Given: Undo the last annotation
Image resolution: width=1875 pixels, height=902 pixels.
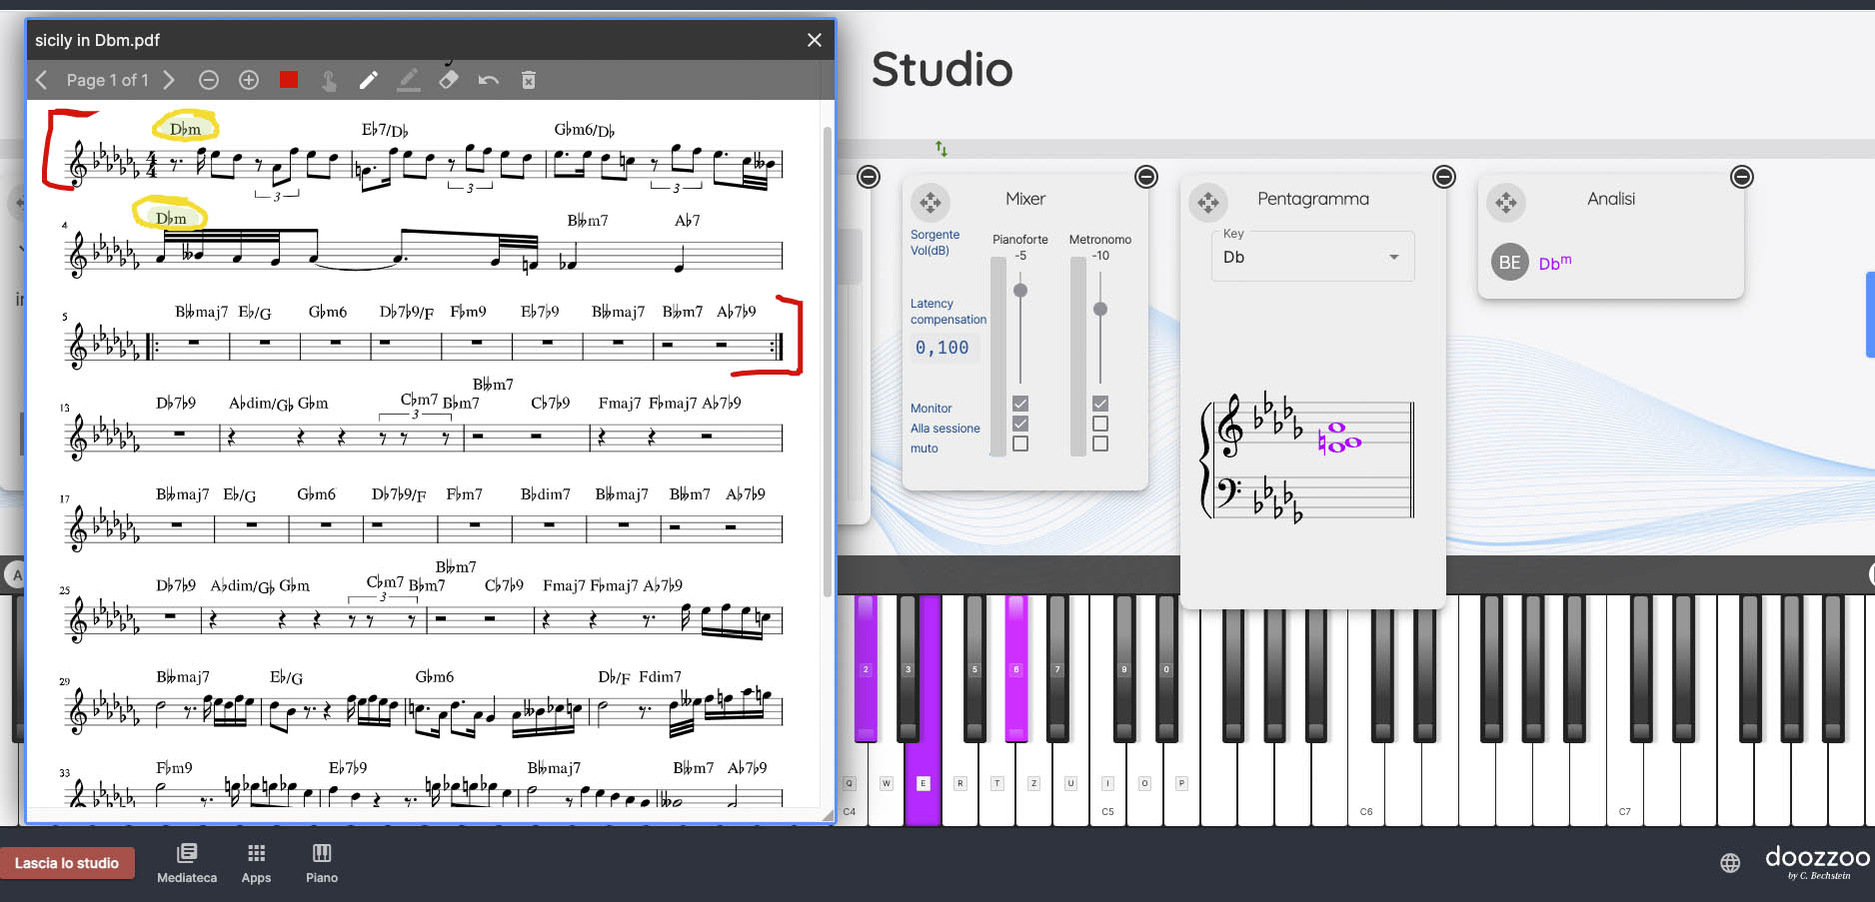Looking at the screenshot, I should pyautogui.click(x=489, y=80).
